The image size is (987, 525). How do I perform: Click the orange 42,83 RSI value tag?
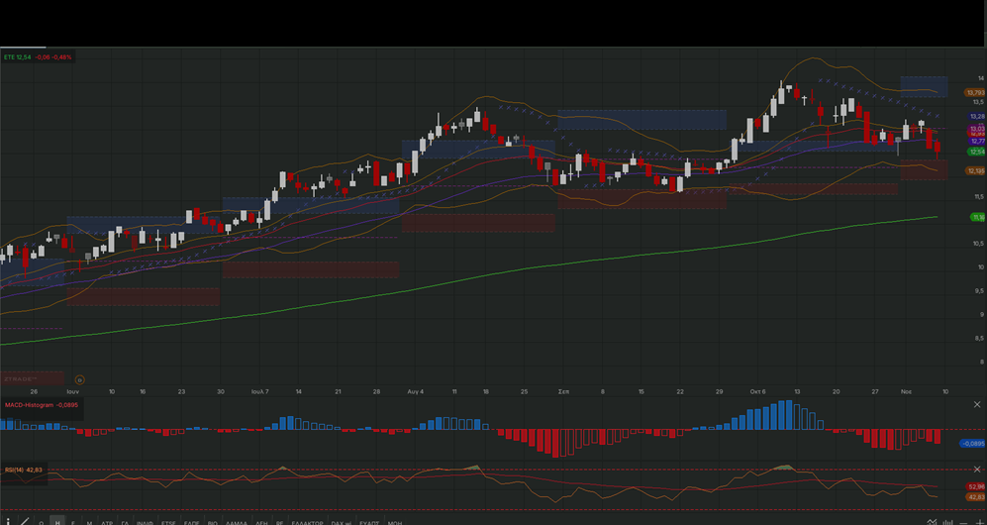(x=976, y=497)
